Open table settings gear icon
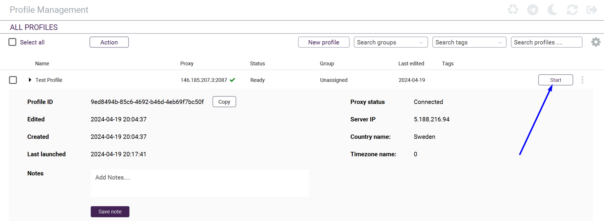This screenshot has height=221, width=604. tap(596, 42)
